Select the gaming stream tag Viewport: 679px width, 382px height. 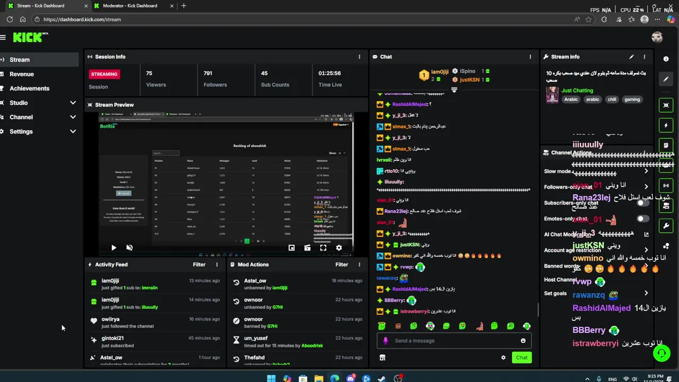(x=632, y=99)
